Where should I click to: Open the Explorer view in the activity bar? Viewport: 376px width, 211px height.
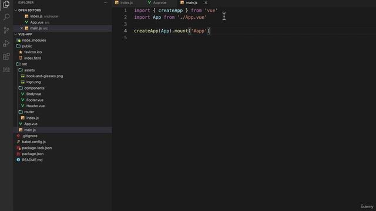pyautogui.click(x=6, y=4)
